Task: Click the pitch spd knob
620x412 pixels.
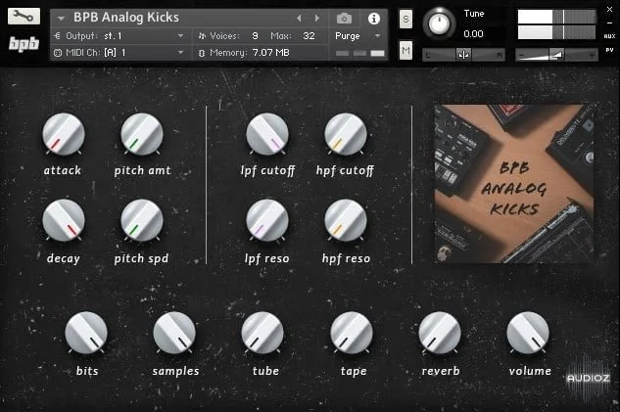Action: click(142, 220)
